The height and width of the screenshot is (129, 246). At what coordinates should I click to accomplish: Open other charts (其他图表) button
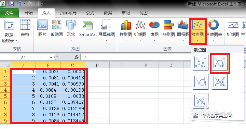214,31
